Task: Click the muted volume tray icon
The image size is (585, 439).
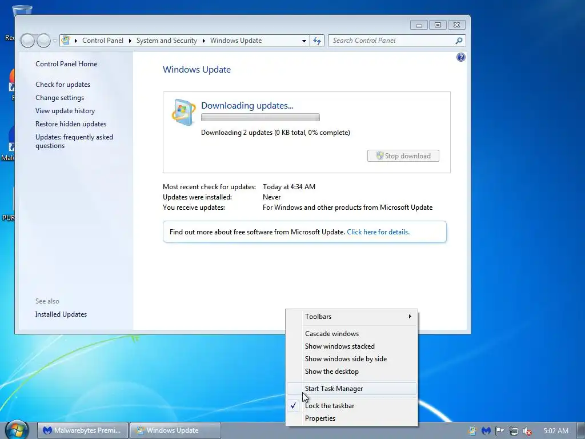Action: [x=527, y=431]
